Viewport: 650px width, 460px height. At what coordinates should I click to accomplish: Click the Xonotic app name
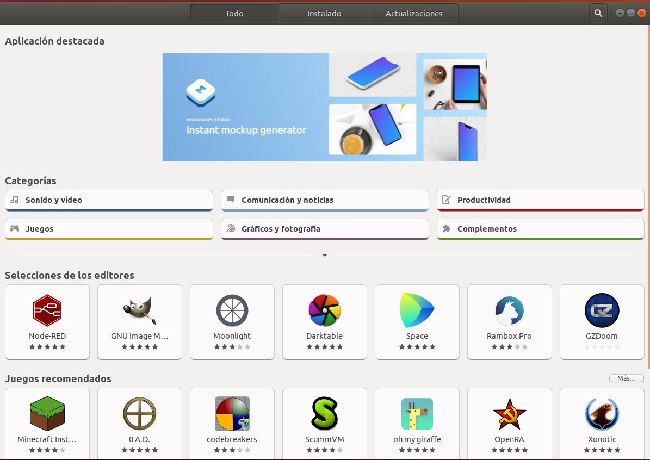[x=602, y=439]
